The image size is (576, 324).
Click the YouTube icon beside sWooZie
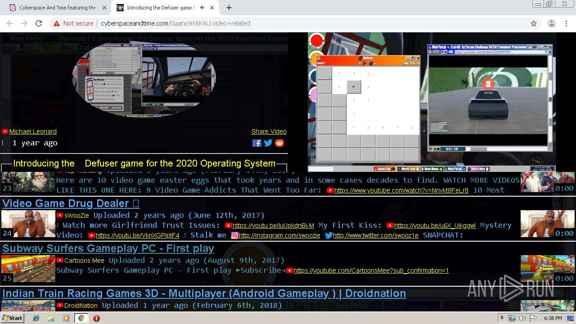coord(60,215)
